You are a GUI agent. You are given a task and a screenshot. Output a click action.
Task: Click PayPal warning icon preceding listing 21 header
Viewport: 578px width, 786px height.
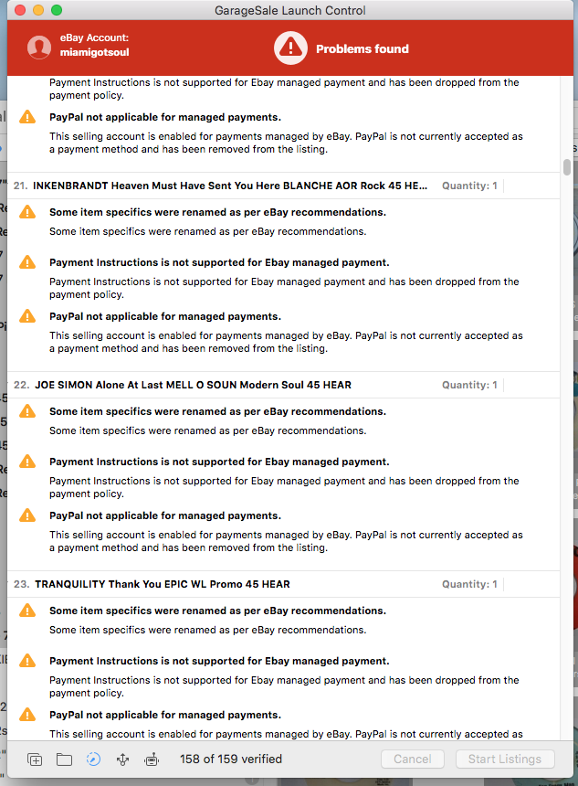27,117
